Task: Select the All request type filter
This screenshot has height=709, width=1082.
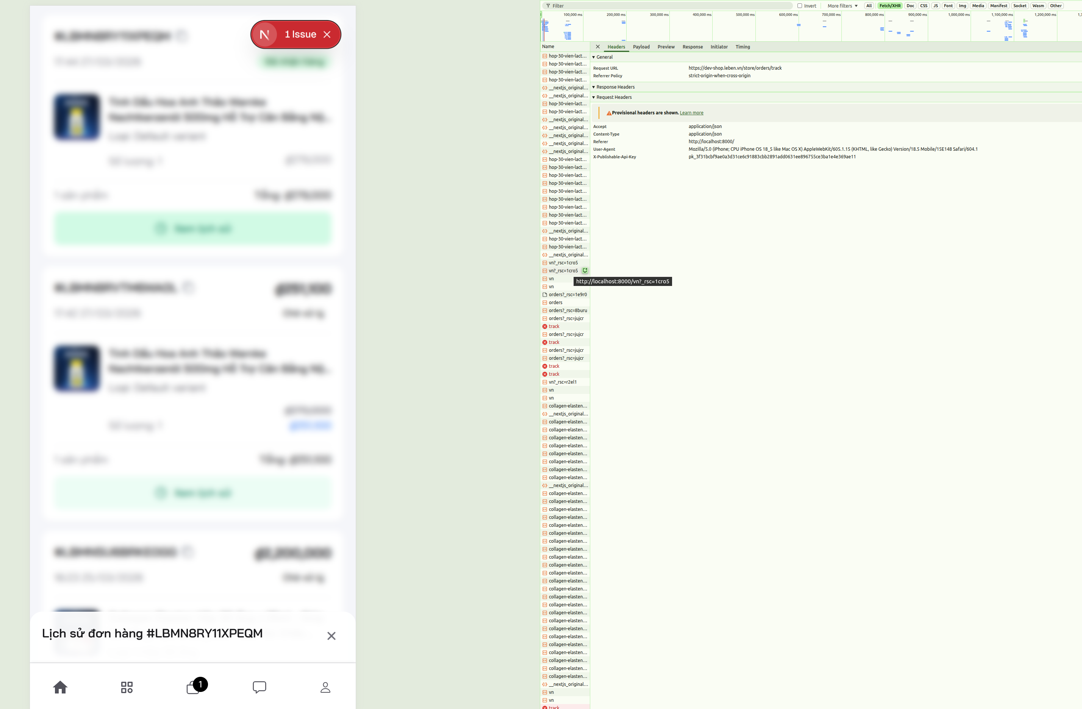Action: tap(869, 6)
